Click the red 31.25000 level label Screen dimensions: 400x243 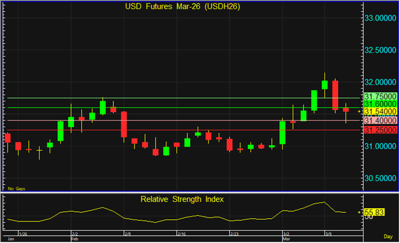point(380,130)
